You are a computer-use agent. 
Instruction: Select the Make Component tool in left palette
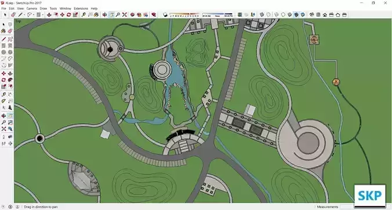point(10,24)
